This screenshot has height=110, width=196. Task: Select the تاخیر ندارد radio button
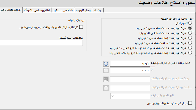click(190, 23)
